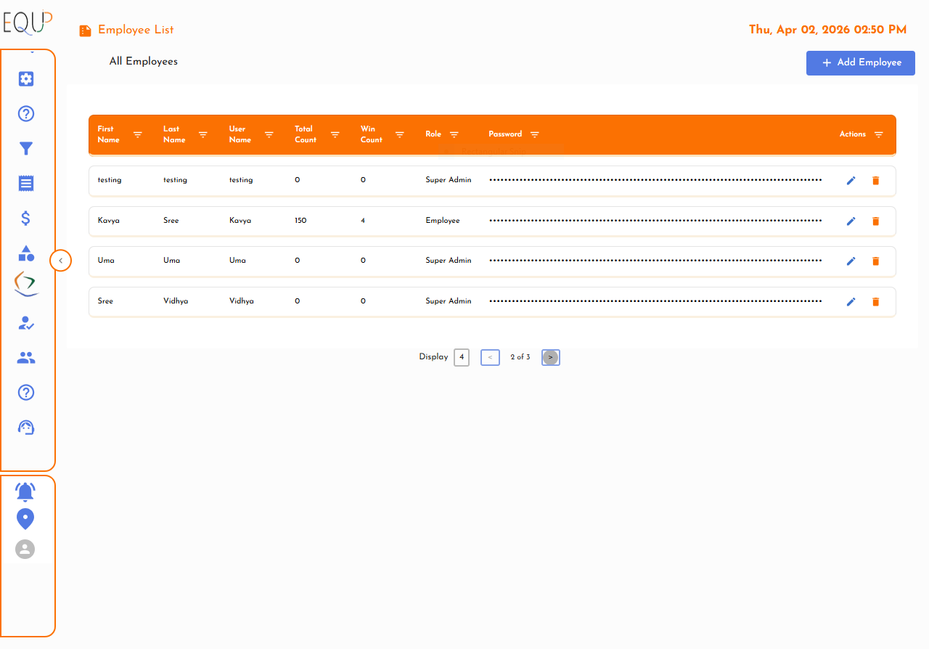This screenshot has height=649, width=929.
Task: Collapse the sidebar with arrow button
Action: coord(61,260)
